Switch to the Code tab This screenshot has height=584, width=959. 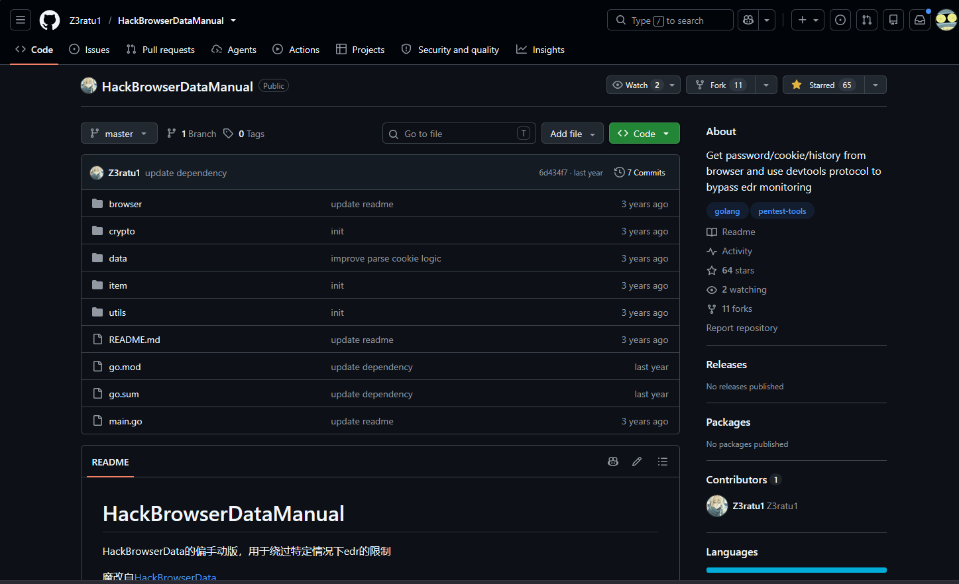coord(34,50)
